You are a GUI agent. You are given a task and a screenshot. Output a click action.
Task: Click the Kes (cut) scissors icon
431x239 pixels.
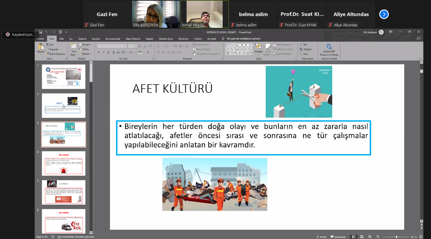(x=47, y=44)
